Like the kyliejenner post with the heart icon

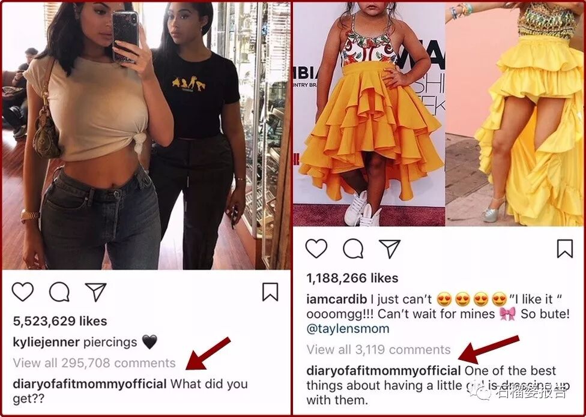[23, 292]
